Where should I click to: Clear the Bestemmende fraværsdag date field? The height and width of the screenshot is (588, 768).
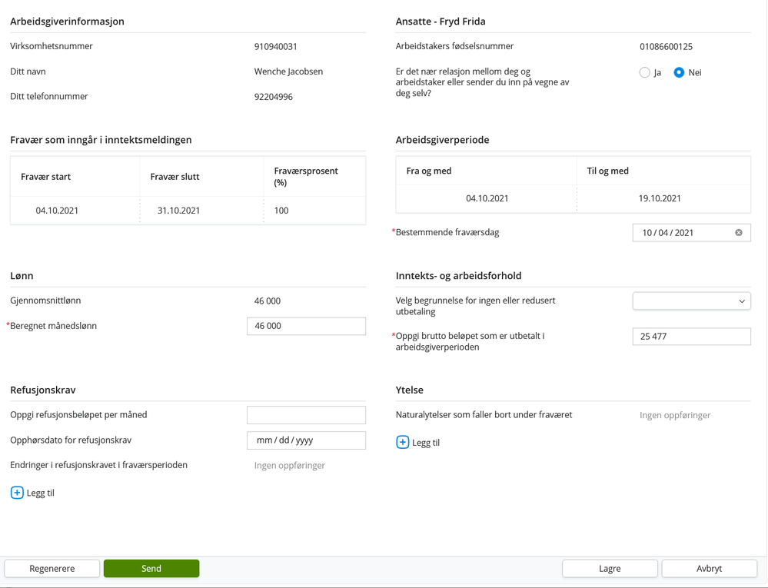(x=739, y=233)
